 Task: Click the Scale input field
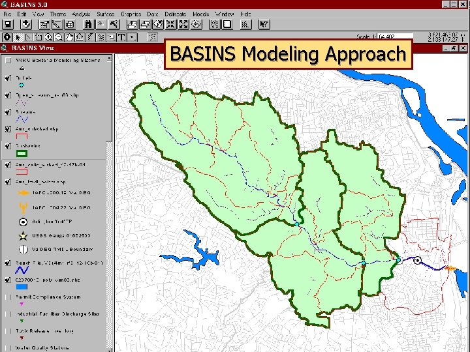click(395, 37)
